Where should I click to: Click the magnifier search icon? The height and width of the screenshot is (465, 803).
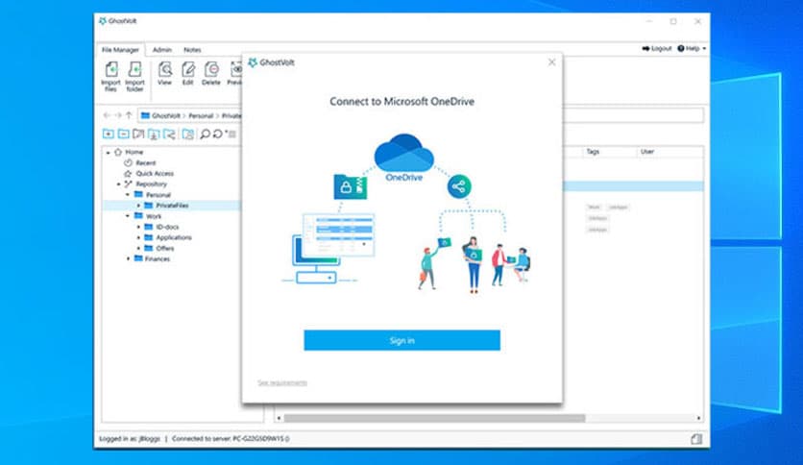(205, 135)
